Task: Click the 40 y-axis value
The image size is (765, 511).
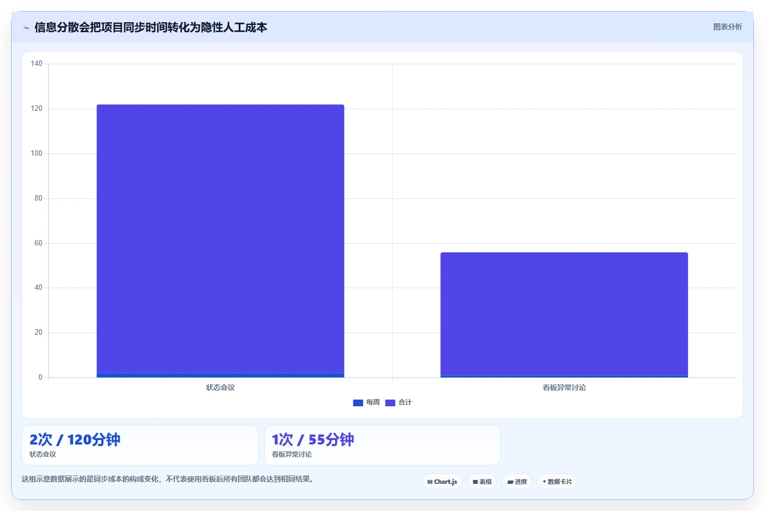Action: (x=38, y=288)
